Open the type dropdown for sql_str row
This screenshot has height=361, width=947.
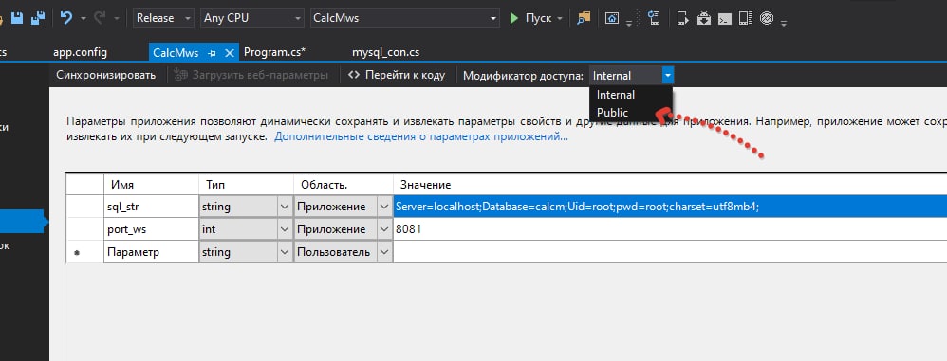[x=285, y=207]
